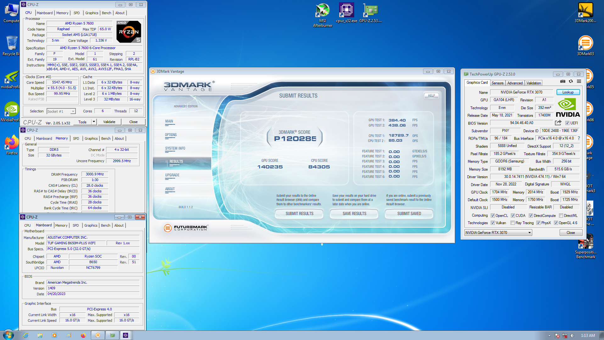Click the SAVE RESULTS button
Screen dimensions: 604x340
[355, 213]
